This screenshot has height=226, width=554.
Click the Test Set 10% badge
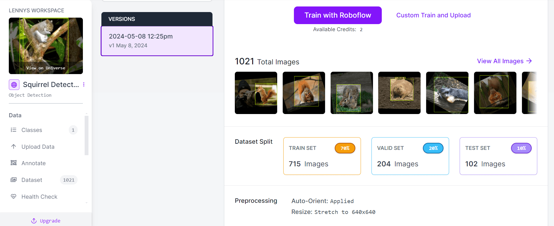point(521,148)
